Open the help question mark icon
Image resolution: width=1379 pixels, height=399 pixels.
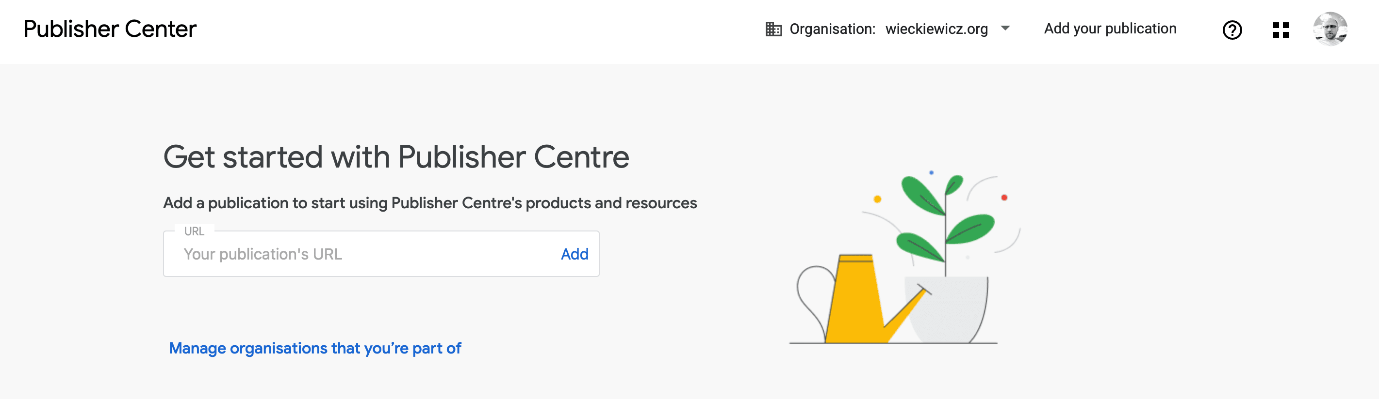click(x=1232, y=30)
